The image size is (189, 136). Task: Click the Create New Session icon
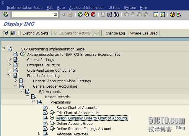[156, 14]
